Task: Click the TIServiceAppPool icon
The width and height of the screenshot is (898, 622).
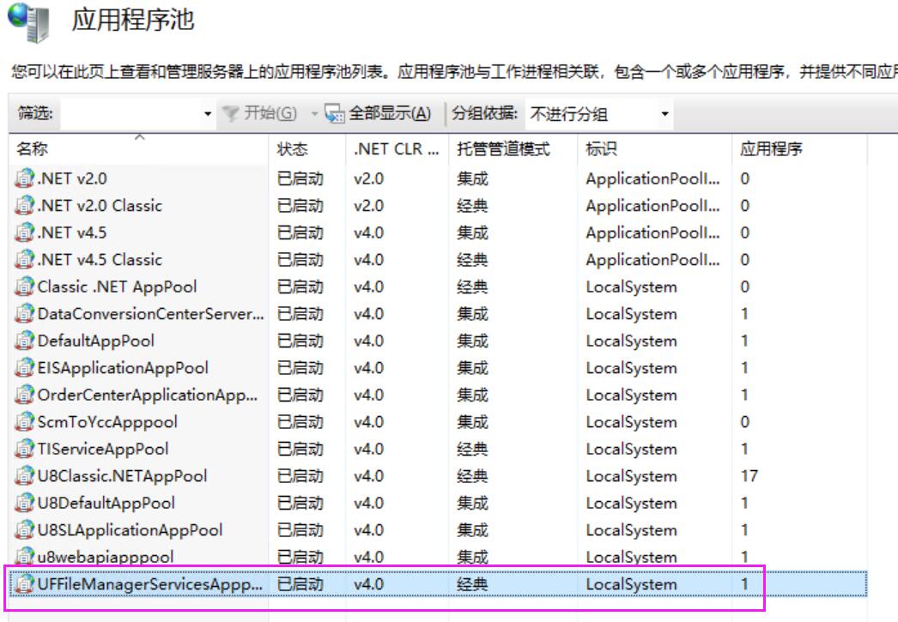Action: (24, 450)
